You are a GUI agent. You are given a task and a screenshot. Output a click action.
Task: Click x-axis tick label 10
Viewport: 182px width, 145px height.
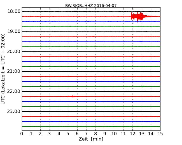114,134
